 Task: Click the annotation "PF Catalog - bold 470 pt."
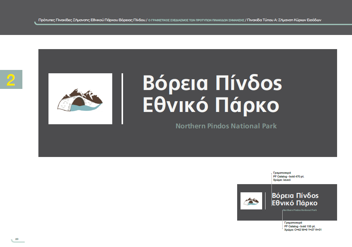pos(289,176)
